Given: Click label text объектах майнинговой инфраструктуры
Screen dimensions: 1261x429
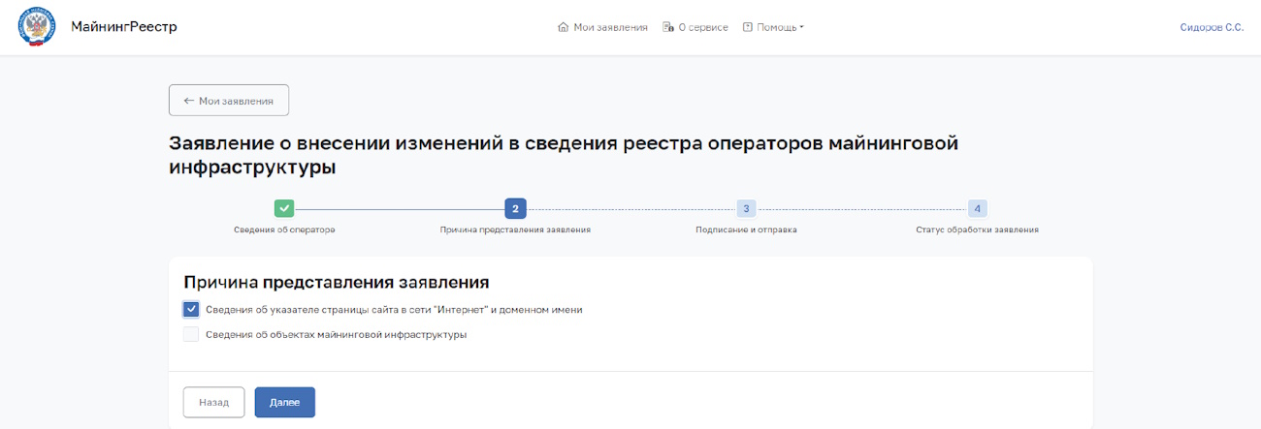Looking at the screenshot, I should (337, 335).
